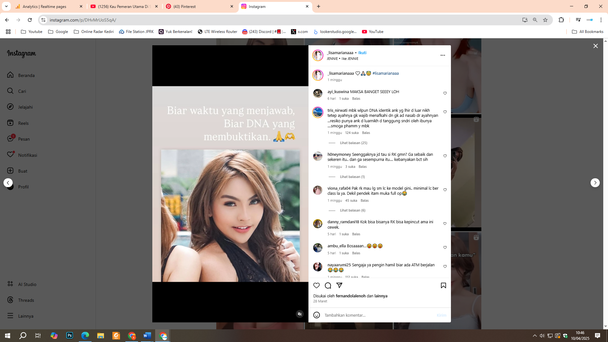Like tris_nirwati's comment

[x=445, y=112]
